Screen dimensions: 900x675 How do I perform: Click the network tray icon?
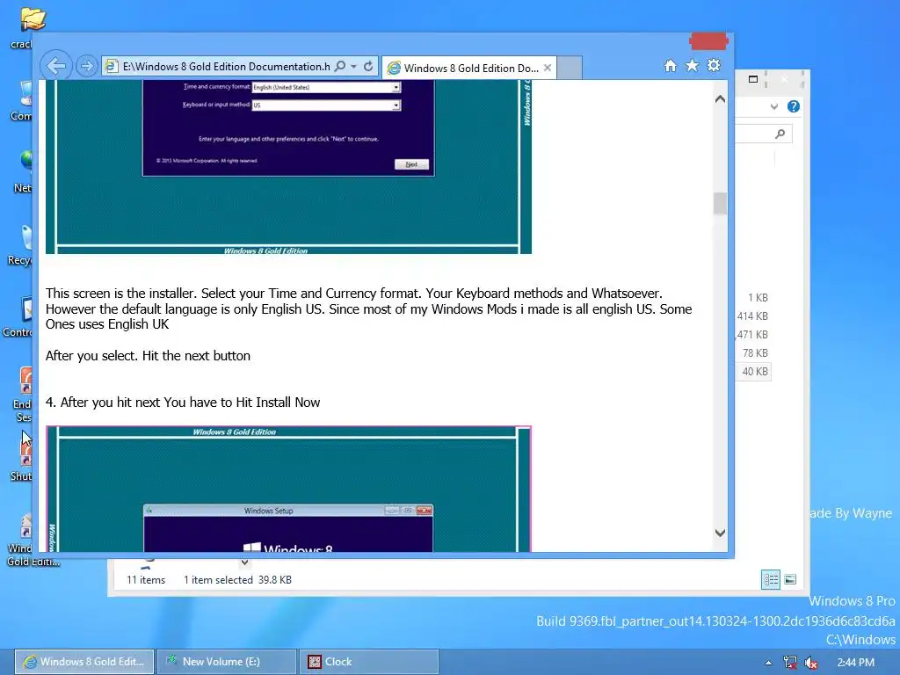[x=790, y=663]
